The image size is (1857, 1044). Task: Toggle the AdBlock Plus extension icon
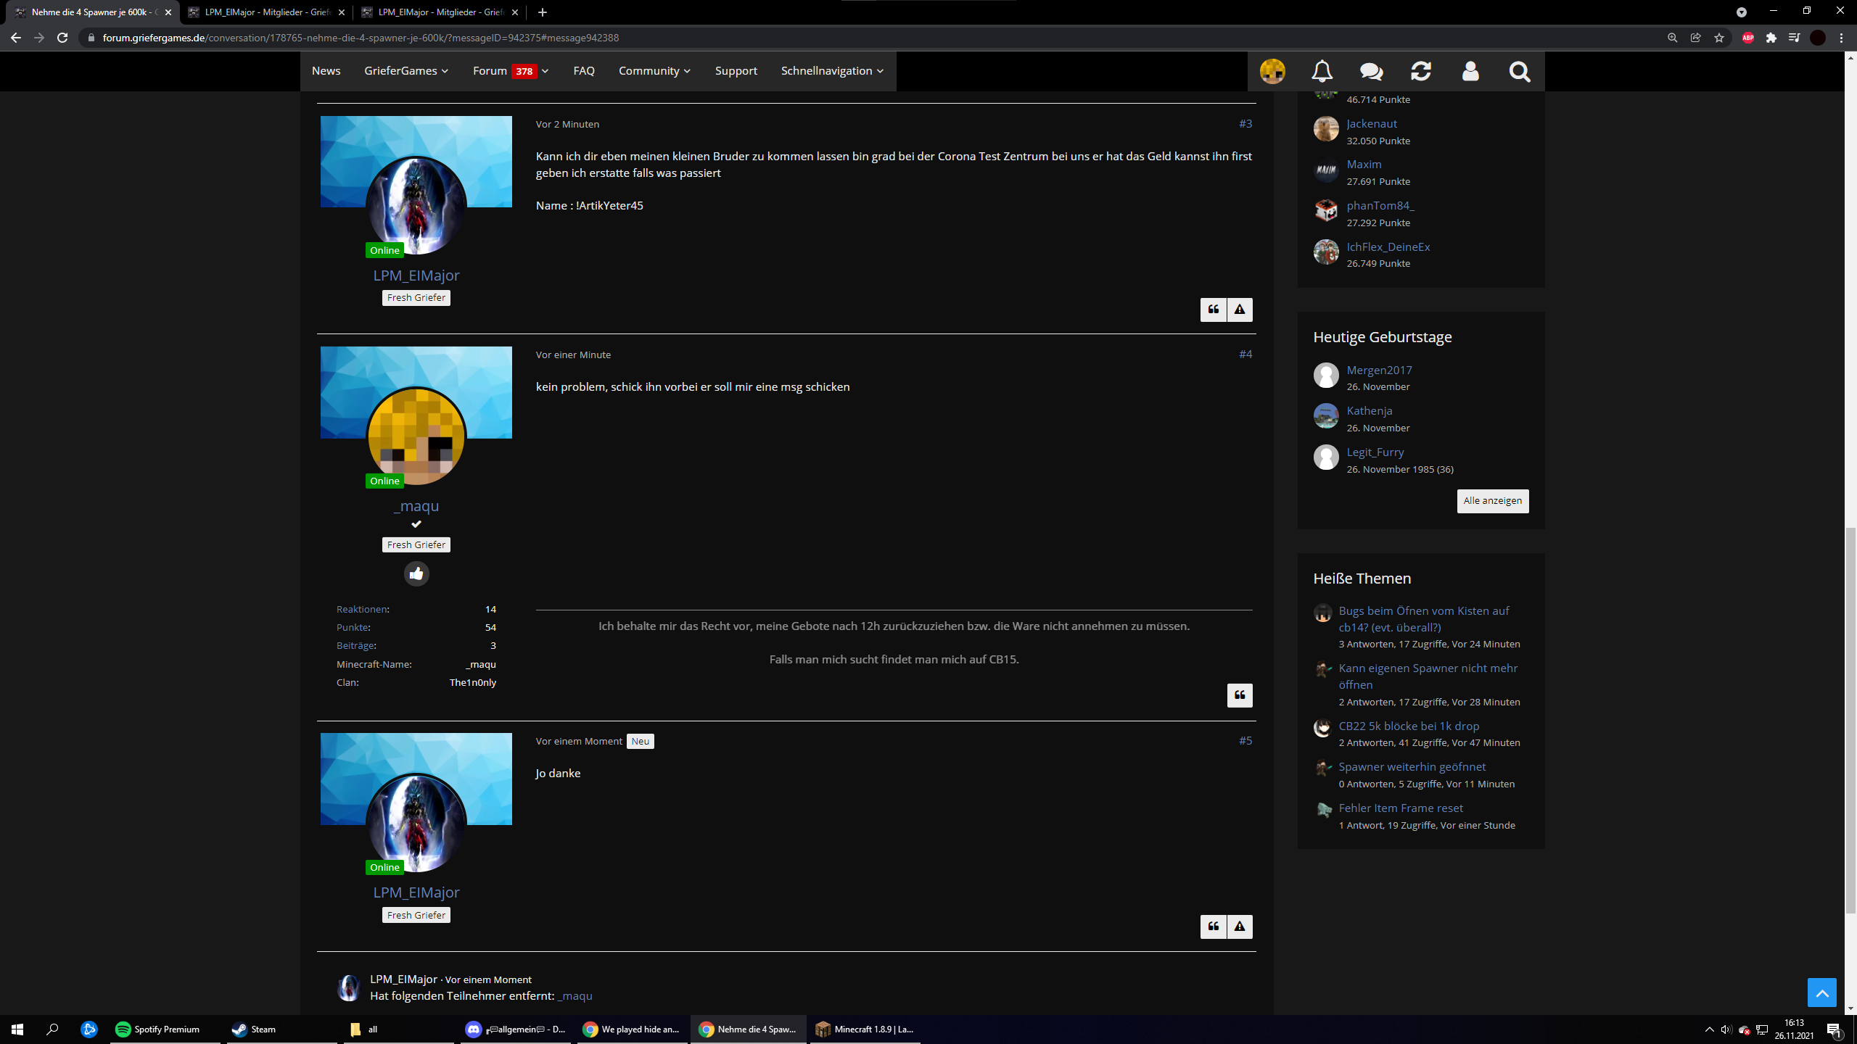pos(1748,38)
